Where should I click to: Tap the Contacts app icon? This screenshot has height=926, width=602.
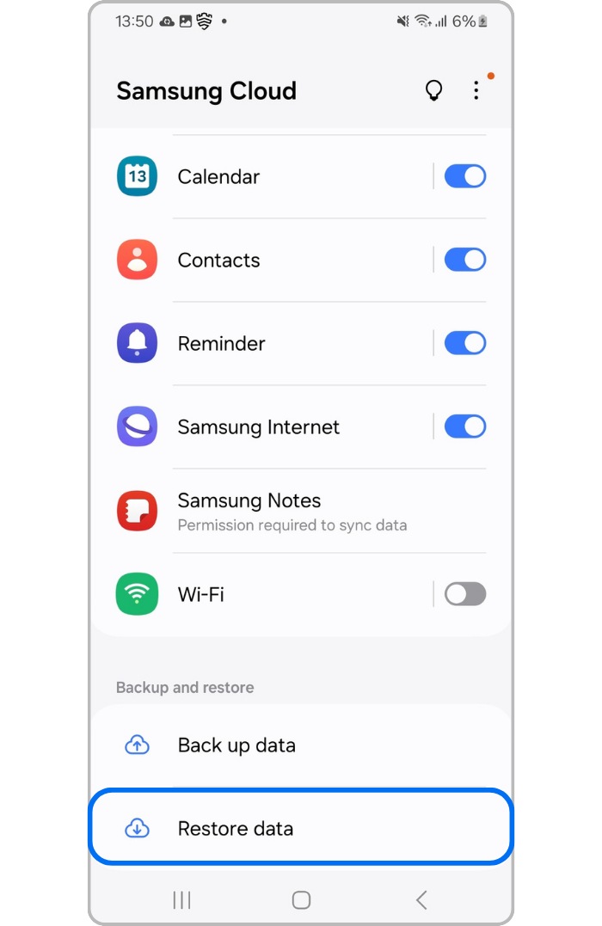click(137, 260)
